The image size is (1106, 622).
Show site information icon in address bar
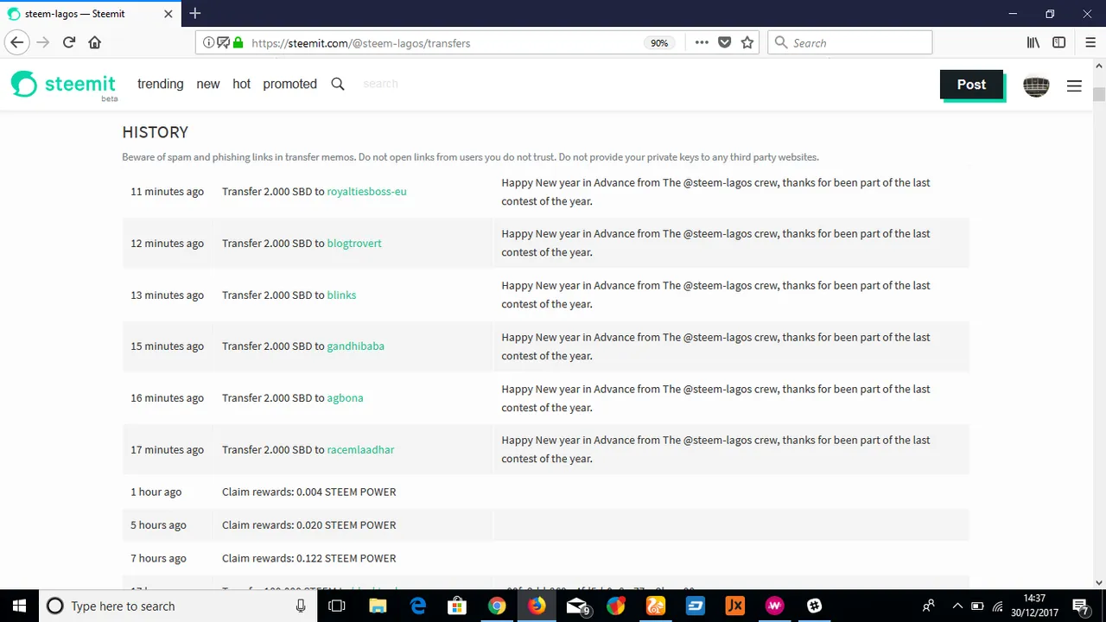point(208,42)
